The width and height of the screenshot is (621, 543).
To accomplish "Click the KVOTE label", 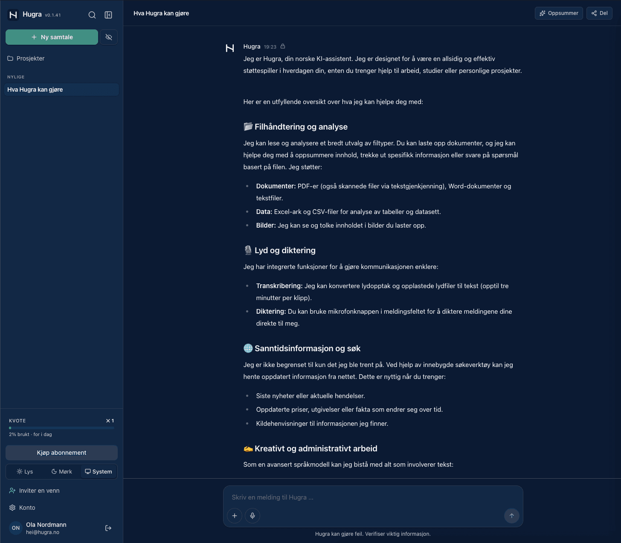I will [x=17, y=421].
